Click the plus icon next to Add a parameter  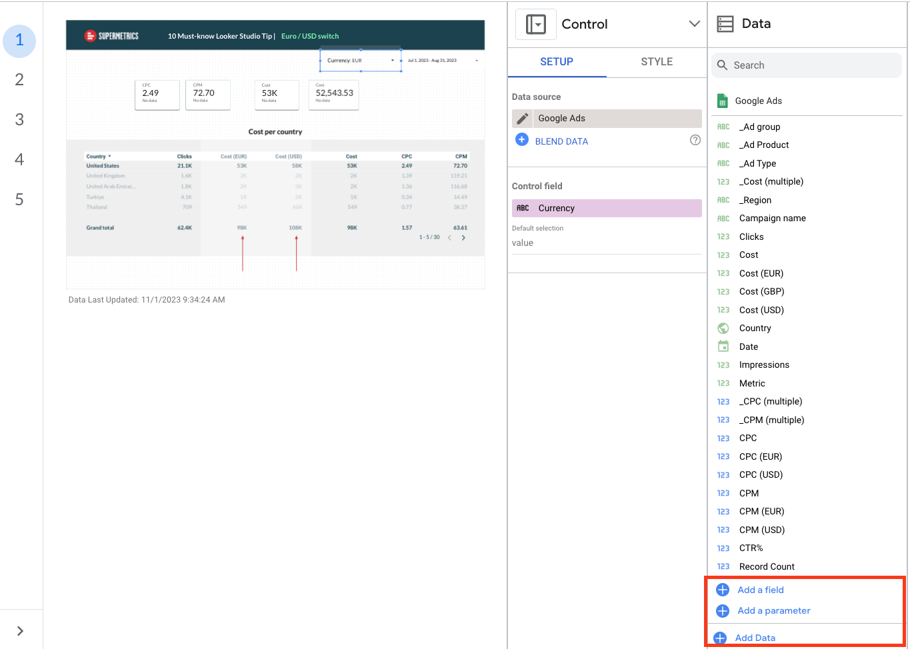click(722, 611)
